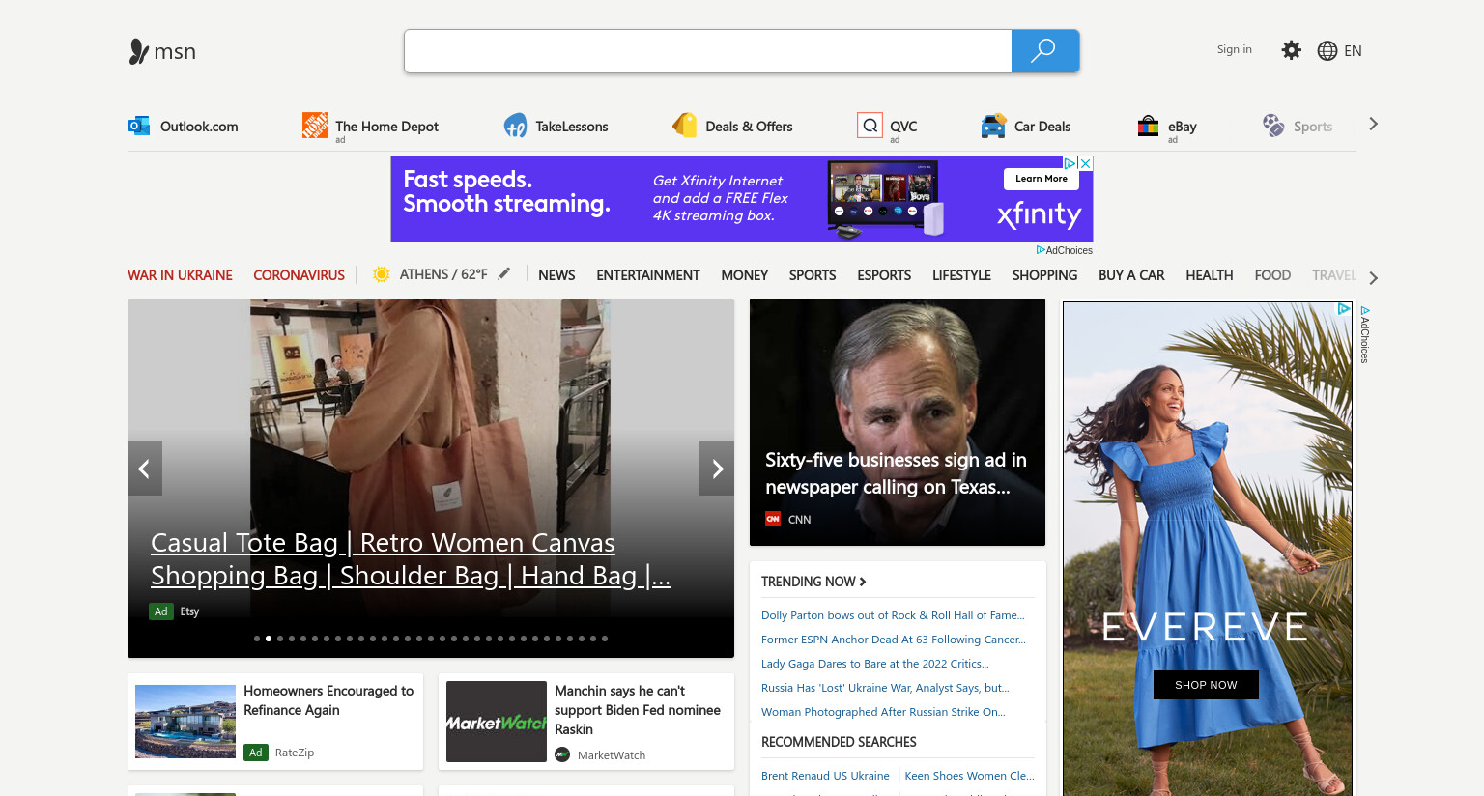Click inside the msn search box
This screenshot has width=1484, height=796.
click(708, 51)
